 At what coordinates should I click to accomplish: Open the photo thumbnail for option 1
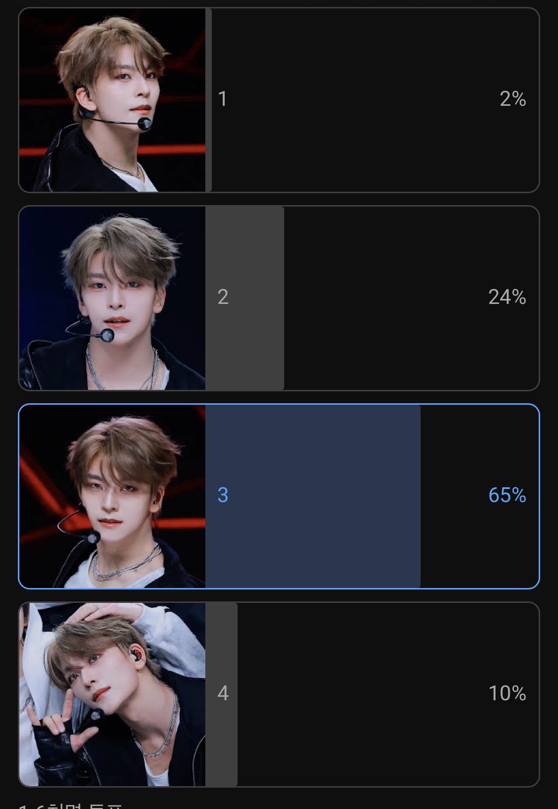click(x=112, y=100)
